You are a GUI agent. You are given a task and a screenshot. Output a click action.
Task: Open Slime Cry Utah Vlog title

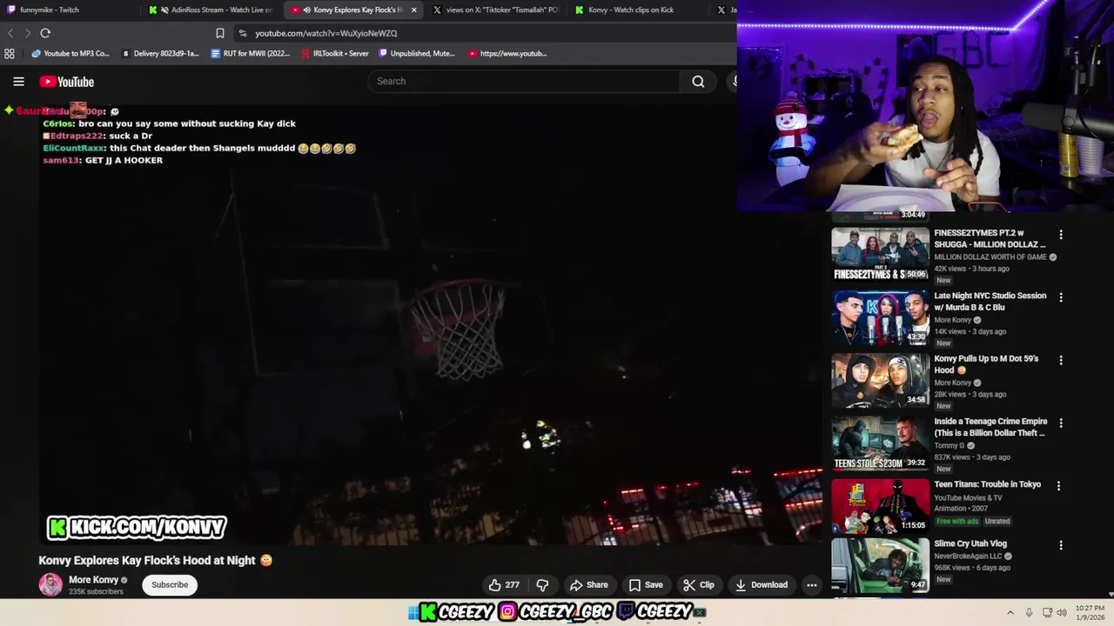[x=970, y=543]
